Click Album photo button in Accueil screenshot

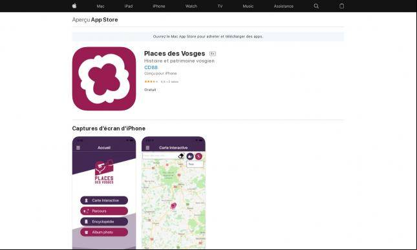tap(104, 232)
